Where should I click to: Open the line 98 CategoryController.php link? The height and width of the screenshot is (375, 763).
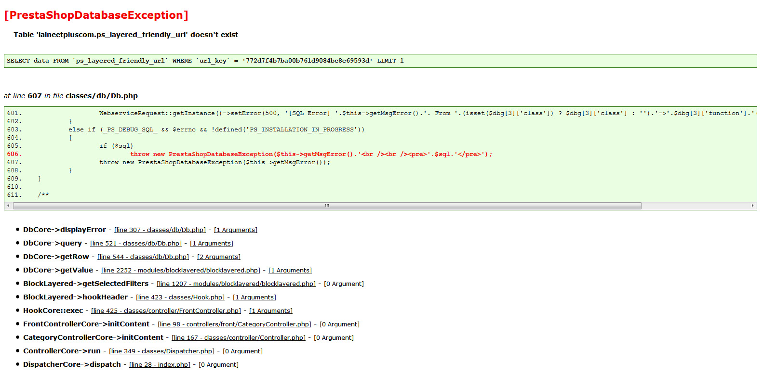tap(234, 324)
